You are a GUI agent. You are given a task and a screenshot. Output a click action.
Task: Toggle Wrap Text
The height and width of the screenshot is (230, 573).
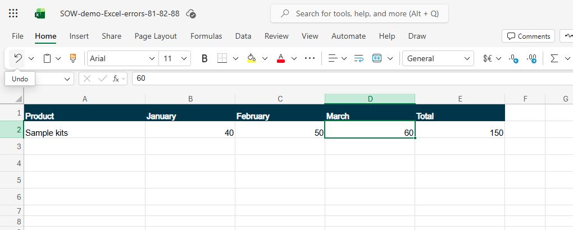[x=359, y=58]
